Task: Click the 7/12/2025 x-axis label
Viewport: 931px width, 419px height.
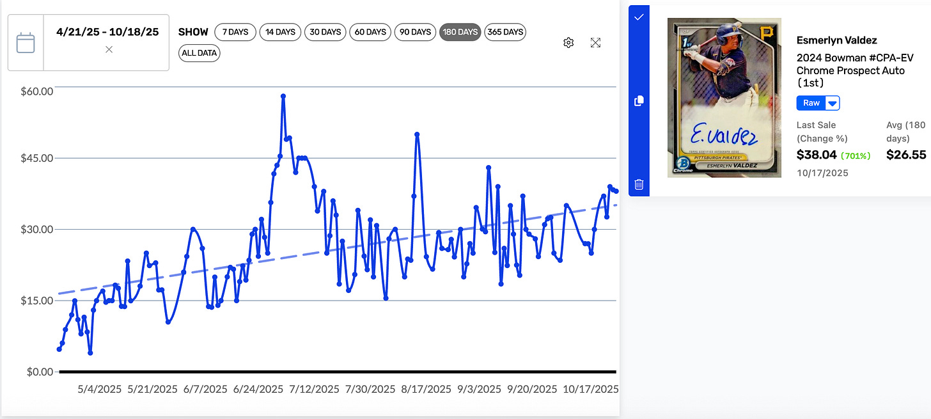Action: coord(315,388)
